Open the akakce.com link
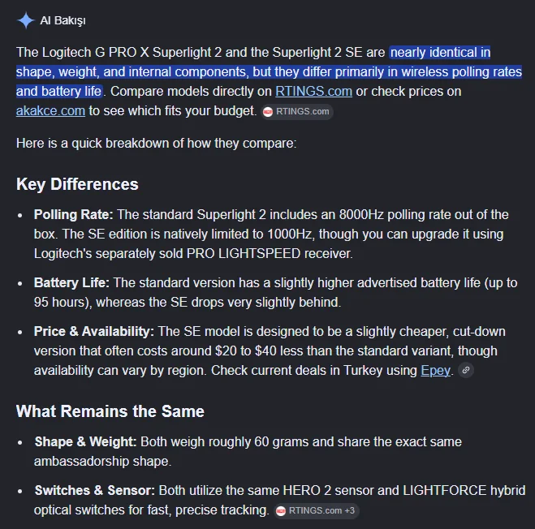The width and height of the screenshot is (535, 529). pyautogui.click(x=50, y=111)
